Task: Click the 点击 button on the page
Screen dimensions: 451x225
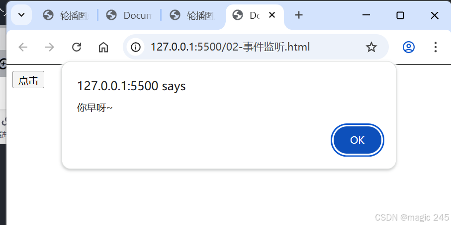Action: click(28, 80)
